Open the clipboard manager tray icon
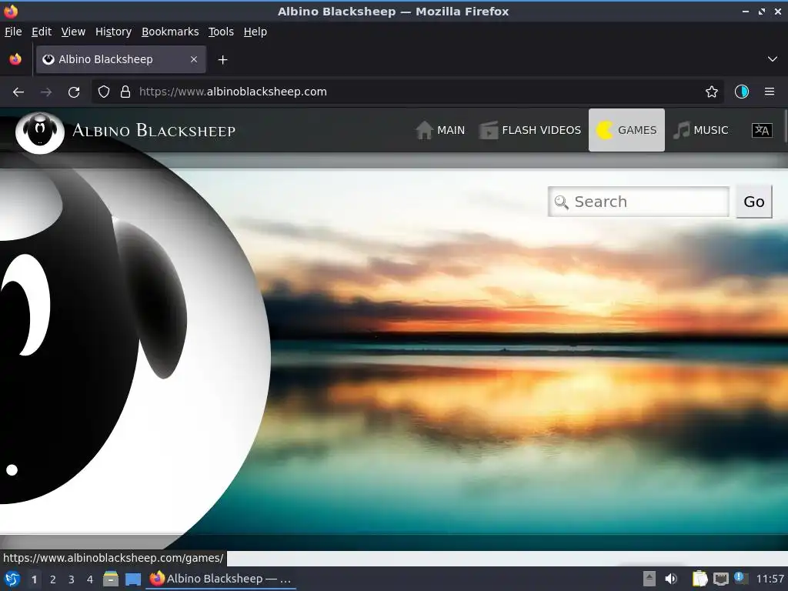 (x=700, y=579)
